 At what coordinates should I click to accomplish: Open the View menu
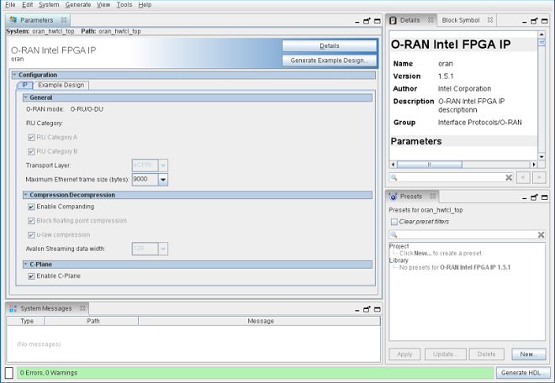(x=103, y=4)
